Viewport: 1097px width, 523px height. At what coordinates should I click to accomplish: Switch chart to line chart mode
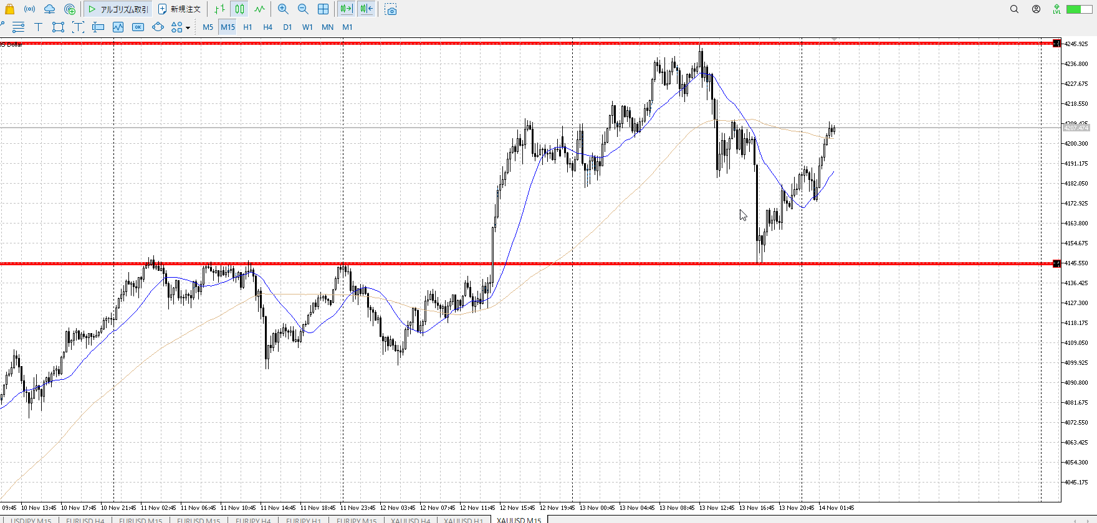click(259, 9)
